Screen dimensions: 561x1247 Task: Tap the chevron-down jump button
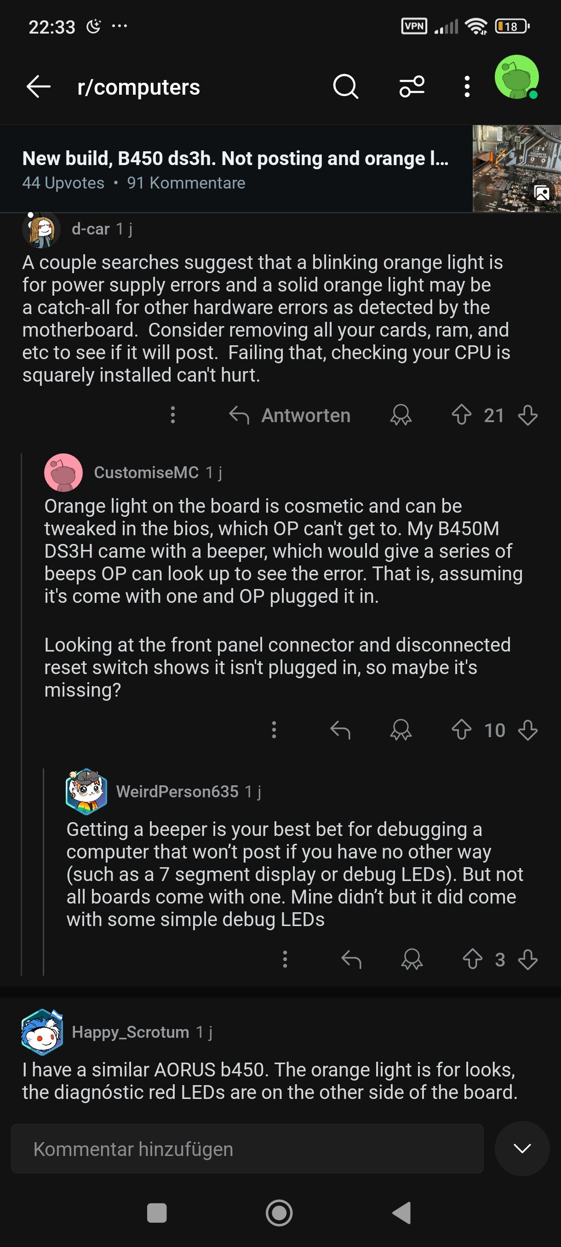(522, 1148)
